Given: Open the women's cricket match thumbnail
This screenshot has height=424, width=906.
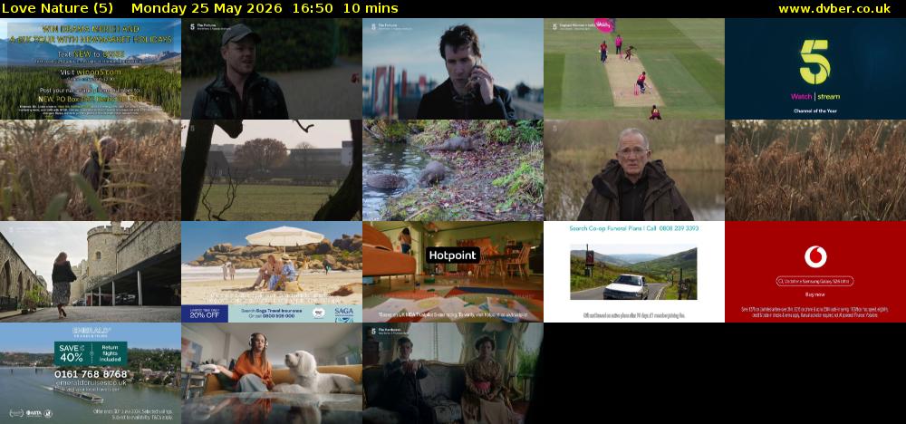Looking at the screenshot, I should click(x=634, y=69).
